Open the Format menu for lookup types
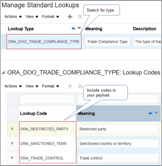 click(51, 16)
